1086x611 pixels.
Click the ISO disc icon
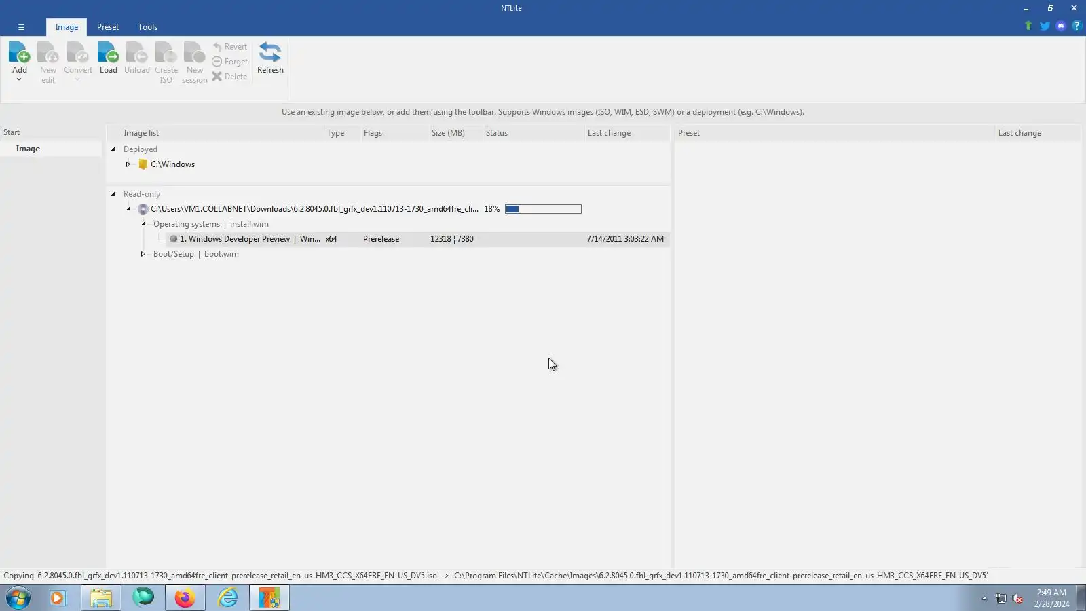pyautogui.click(x=143, y=209)
